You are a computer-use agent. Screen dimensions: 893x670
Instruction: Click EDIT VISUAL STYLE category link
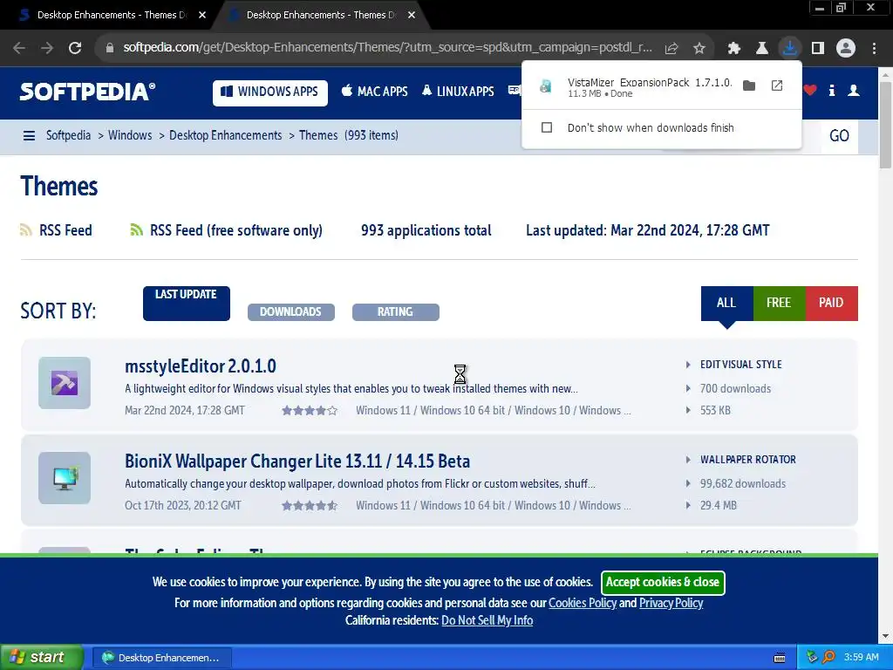[x=741, y=365]
